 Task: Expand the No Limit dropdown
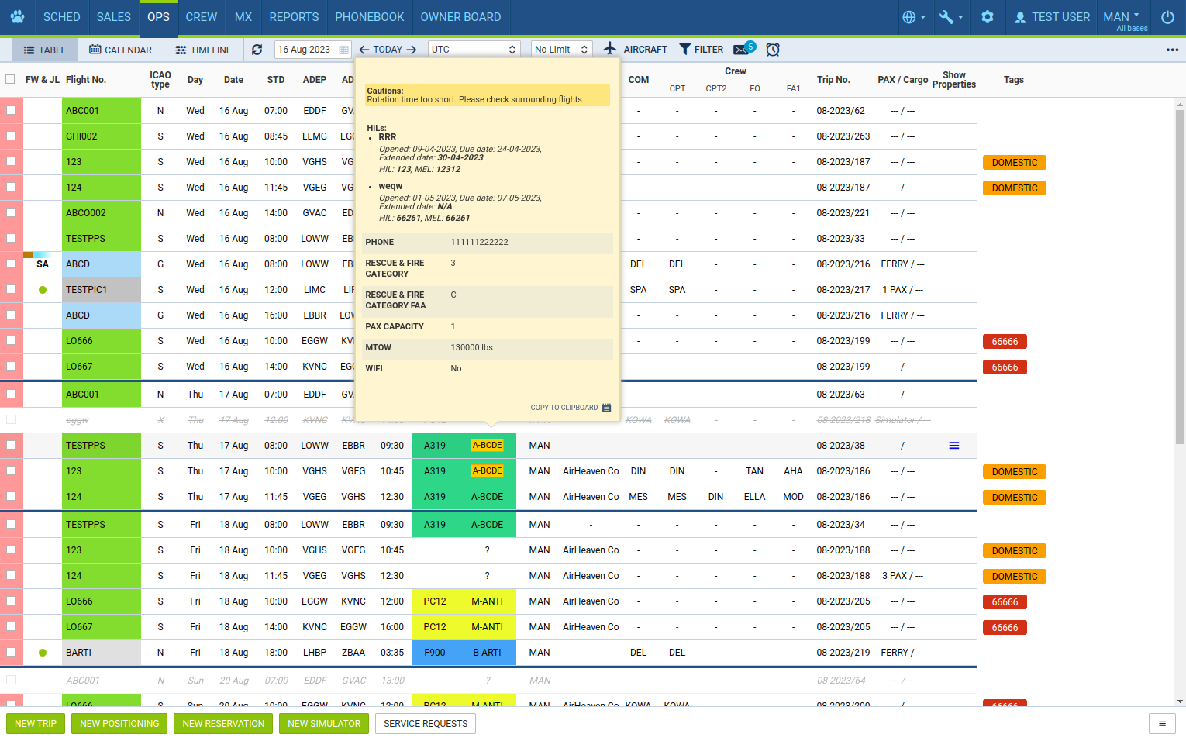(x=562, y=50)
